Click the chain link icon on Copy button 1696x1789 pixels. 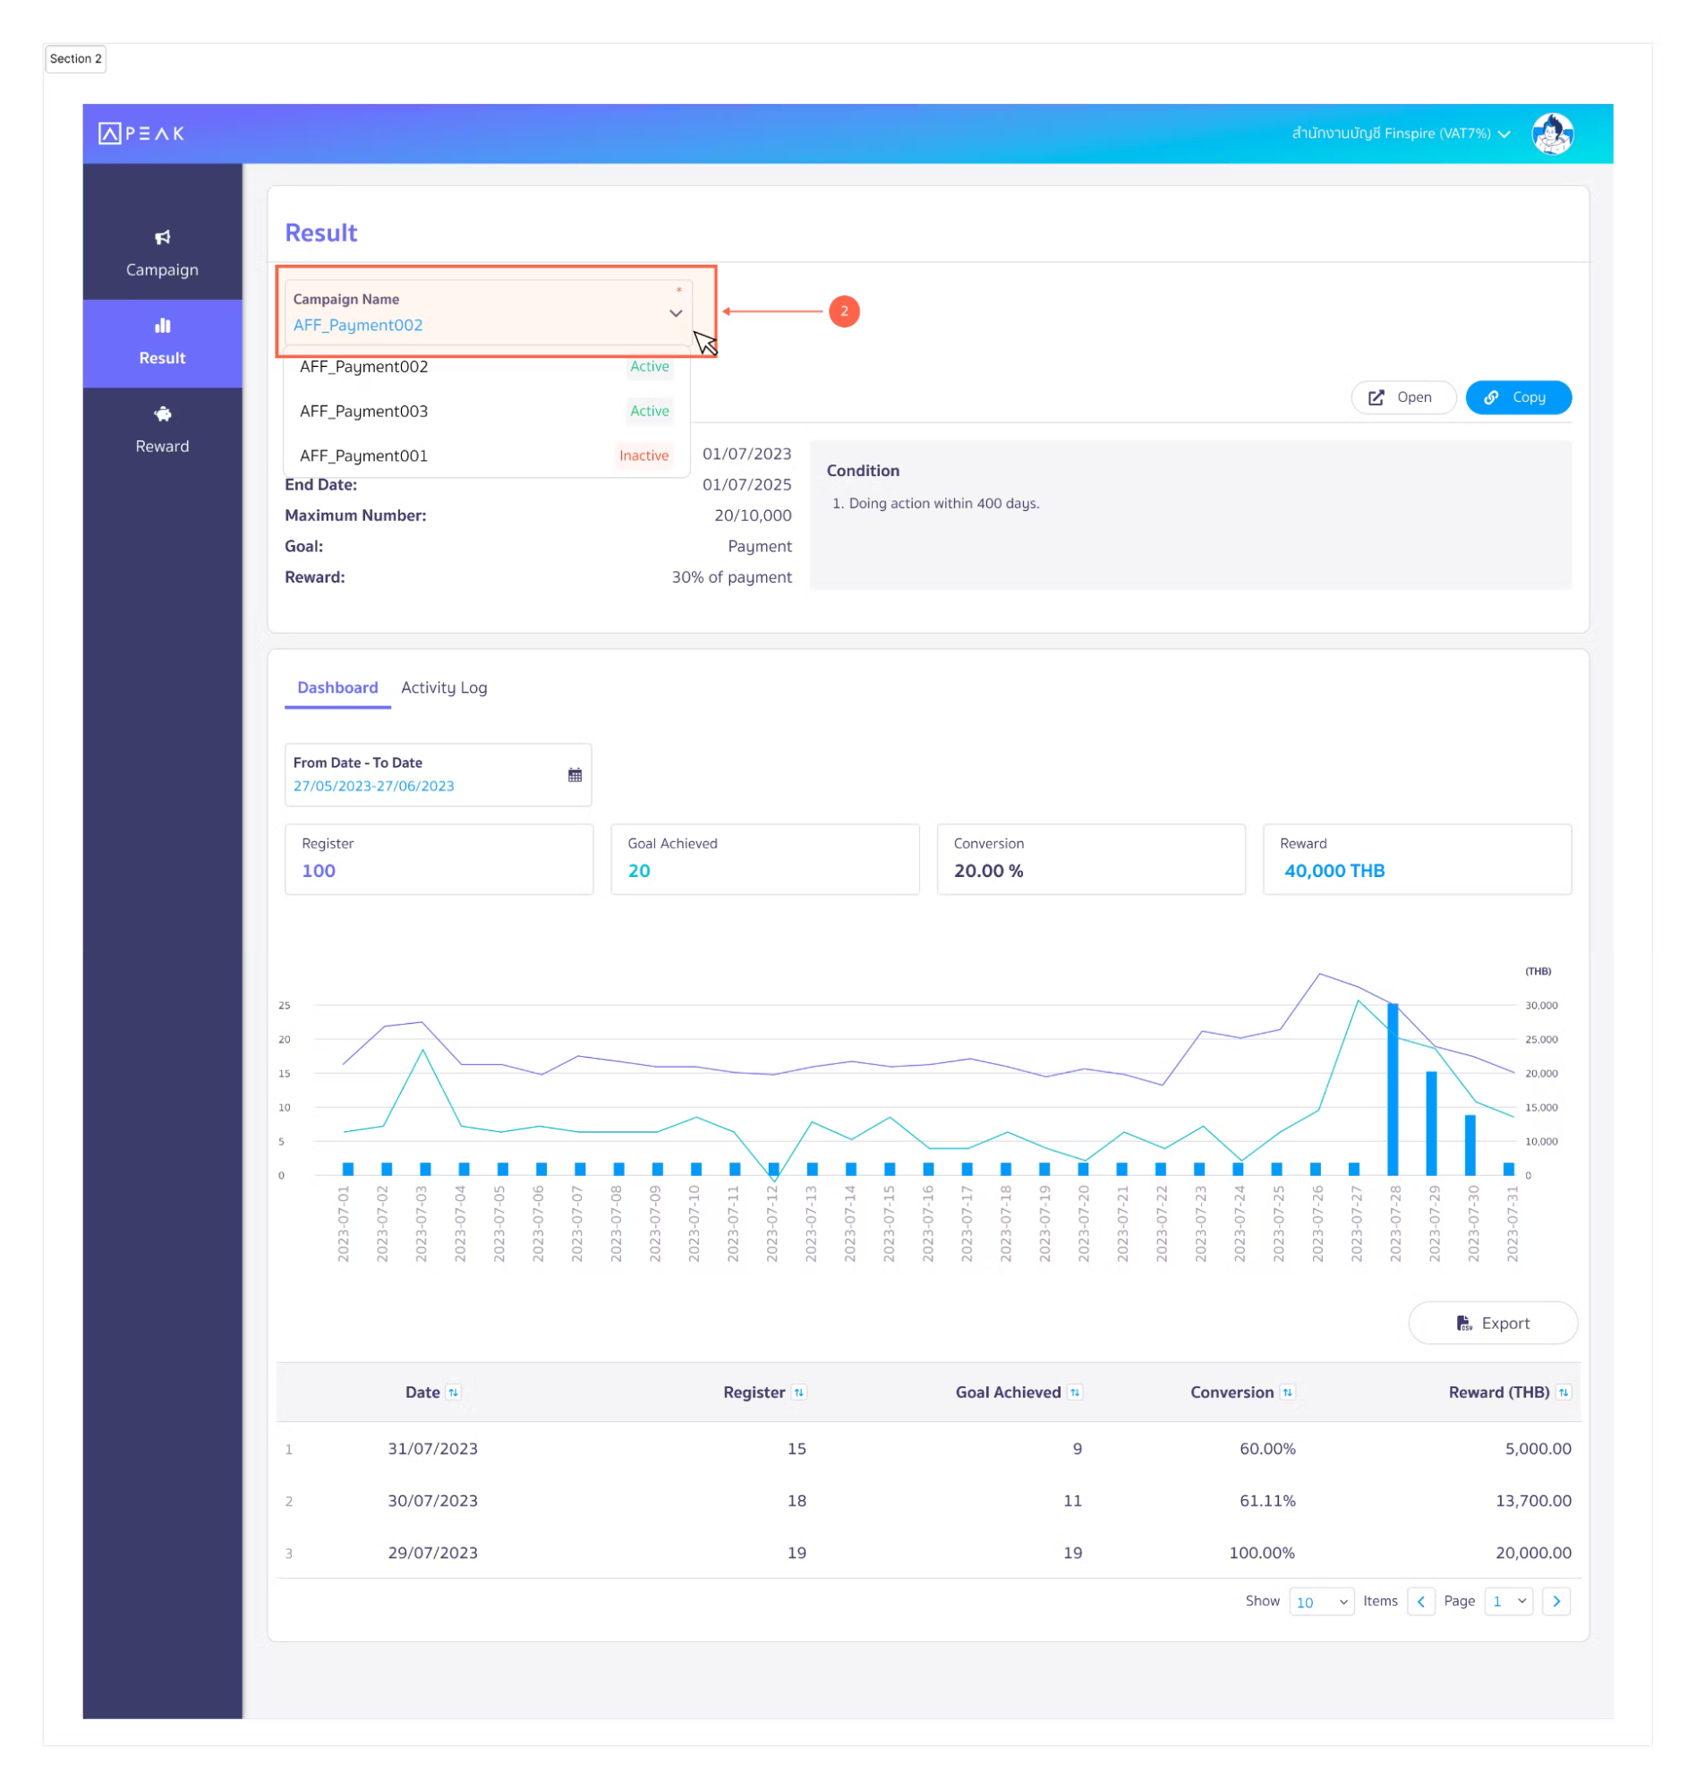pyautogui.click(x=1491, y=397)
